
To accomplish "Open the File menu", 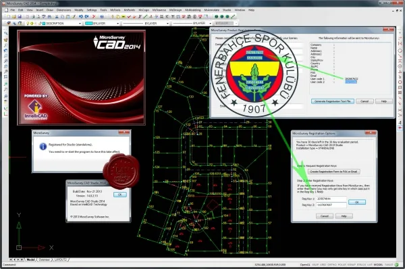I will [x=12, y=10].
